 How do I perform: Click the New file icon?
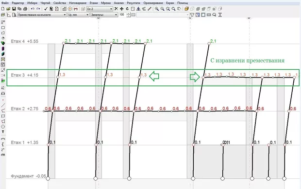3,9
